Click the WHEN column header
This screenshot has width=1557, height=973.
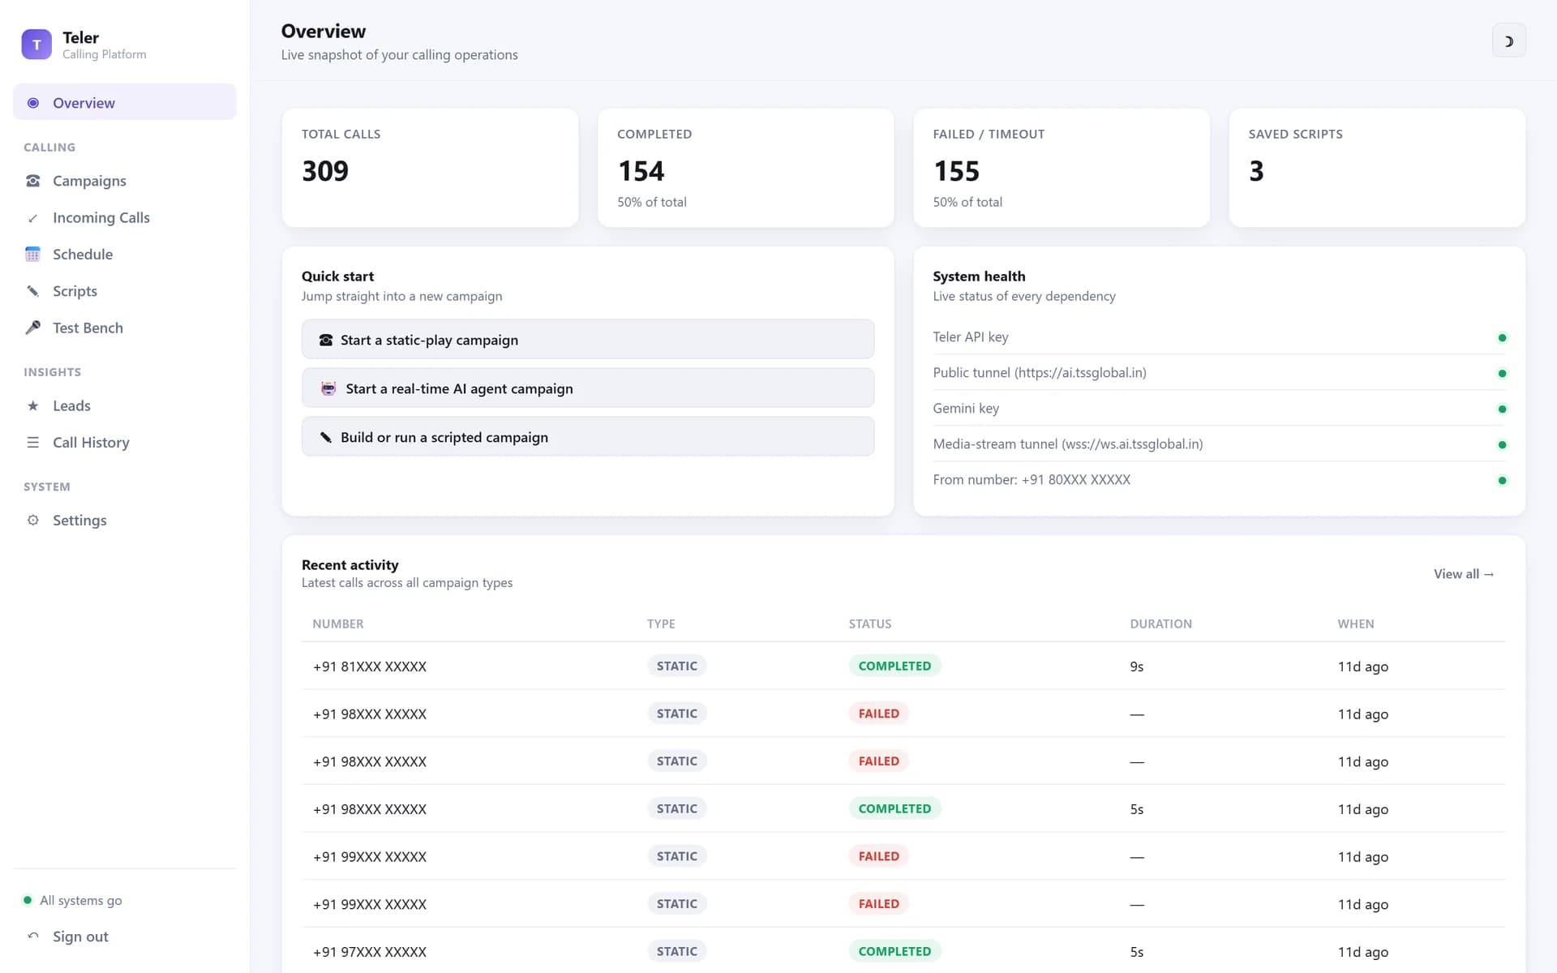(x=1356, y=624)
